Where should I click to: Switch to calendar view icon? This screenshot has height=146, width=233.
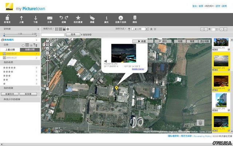64,29
